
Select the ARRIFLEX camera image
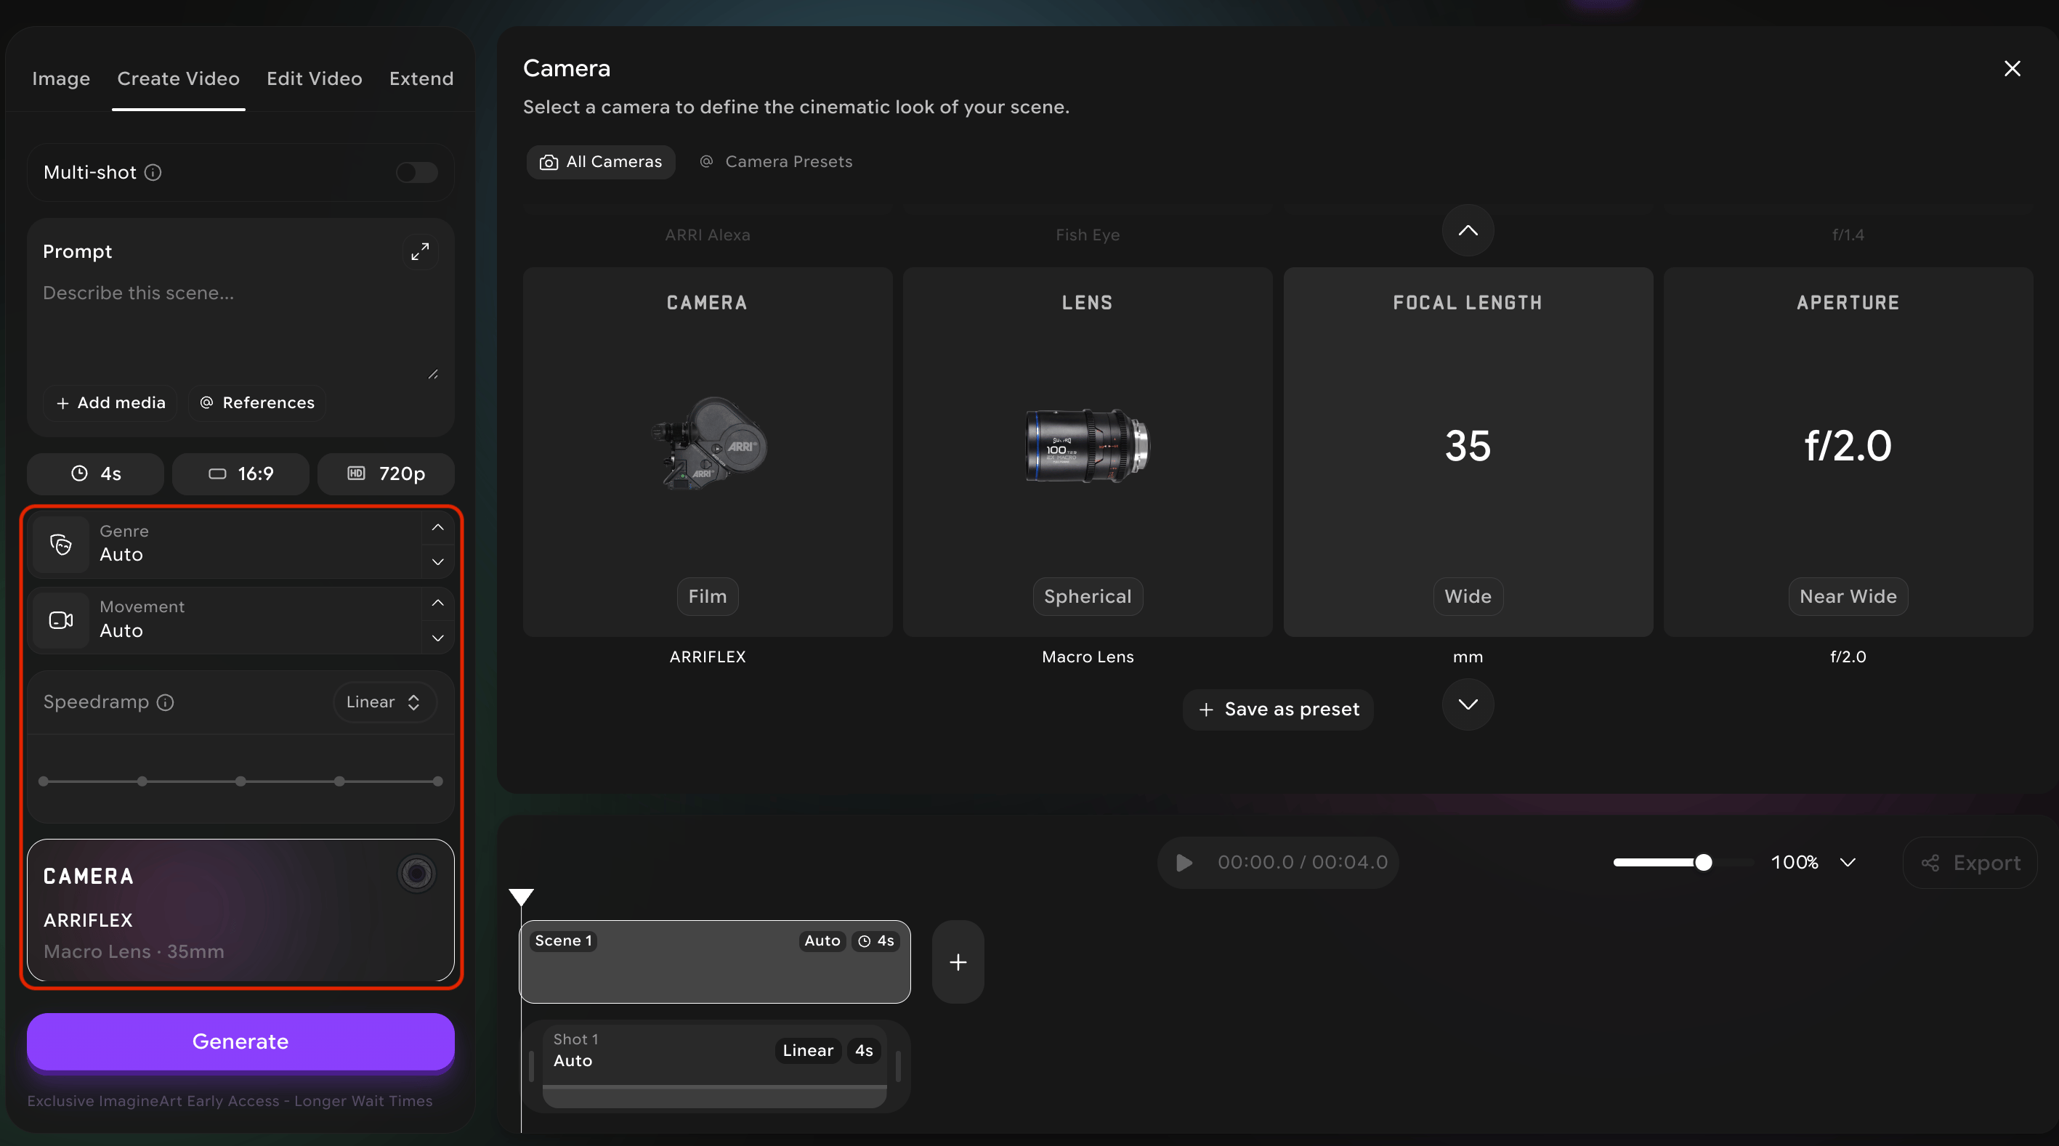pos(708,444)
